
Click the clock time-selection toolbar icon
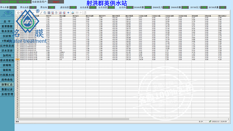click(x=56, y=13)
